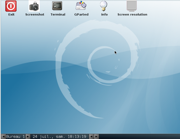Click the 'Screenshot' text label
This screenshot has height=139, width=180.
(x=35, y=15)
